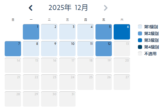Pick December 6 dark blue date cell
This screenshot has height=109, width=164.
122,32
